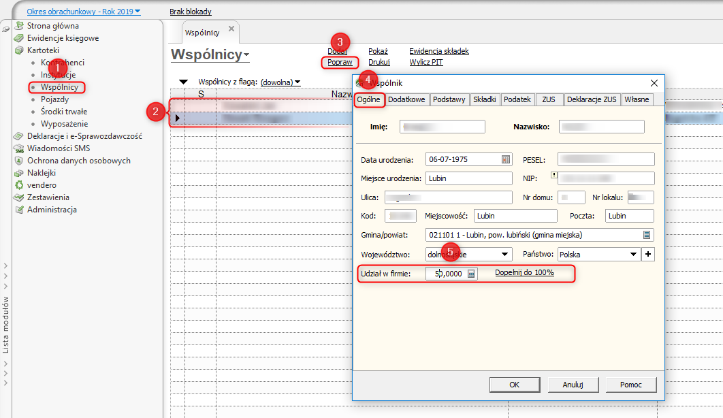
Task: Expand the Państwo dropdown list
Action: 634,255
